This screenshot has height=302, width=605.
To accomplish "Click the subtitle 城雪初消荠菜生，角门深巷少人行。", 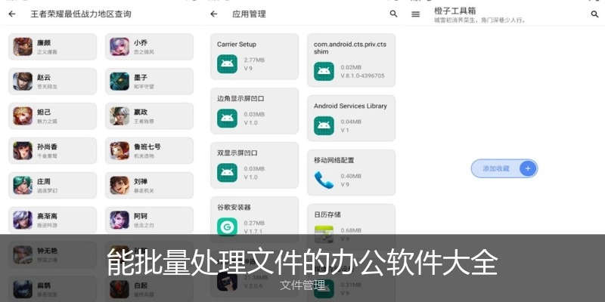I will 480,20.
